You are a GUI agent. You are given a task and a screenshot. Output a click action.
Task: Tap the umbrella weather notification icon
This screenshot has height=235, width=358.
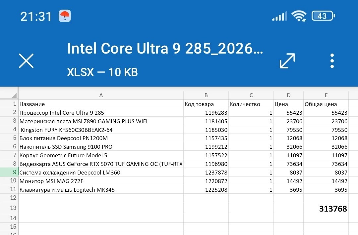coord(65,16)
